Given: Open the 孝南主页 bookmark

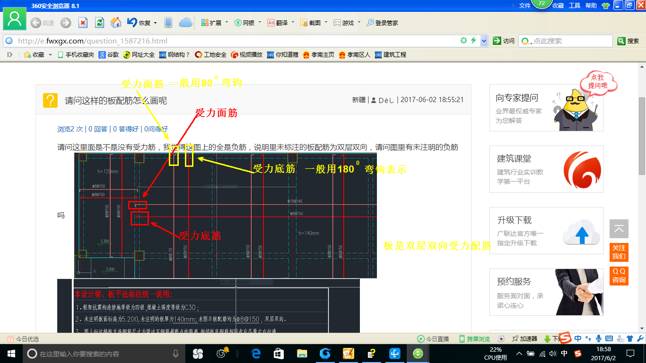Looking at the screenshot, I should tap(319, 55).
